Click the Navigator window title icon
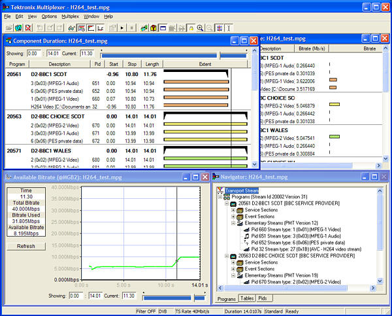The width and height of the screenshot is (392, 316). pos(216,177)
